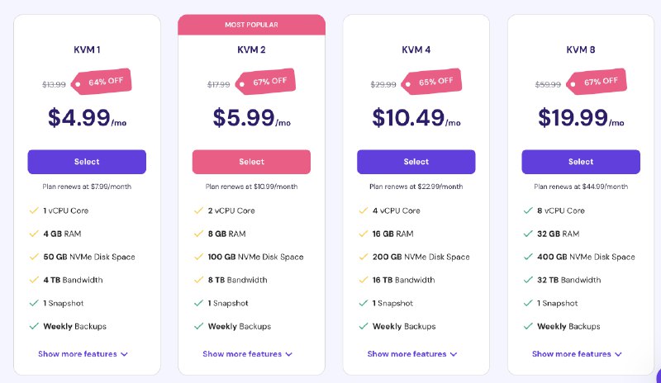Click the 67% OFF tag on KVM 2
Image resolution: width=661 pixels, height=383 pixels.
coord(265,82)
